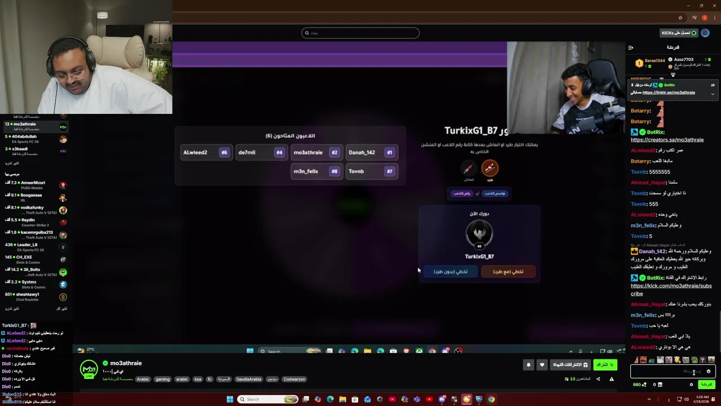721x406 pixels.
Task: Follow channel with the heart icon
Action: tap(542, 365)
